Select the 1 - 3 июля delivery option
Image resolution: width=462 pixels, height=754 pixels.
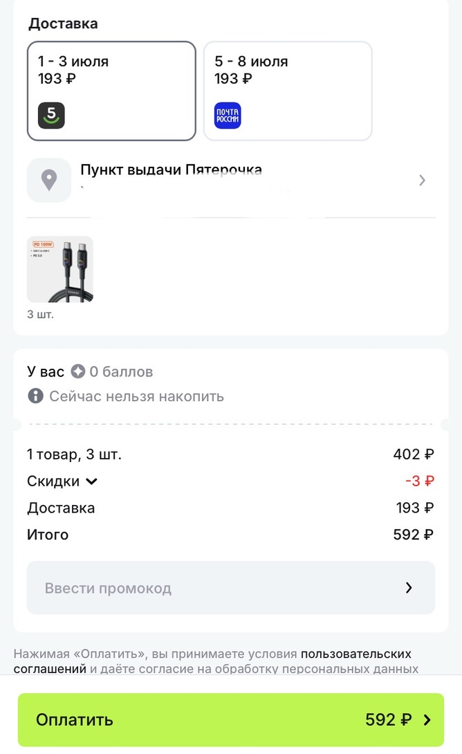coord(111,91)
